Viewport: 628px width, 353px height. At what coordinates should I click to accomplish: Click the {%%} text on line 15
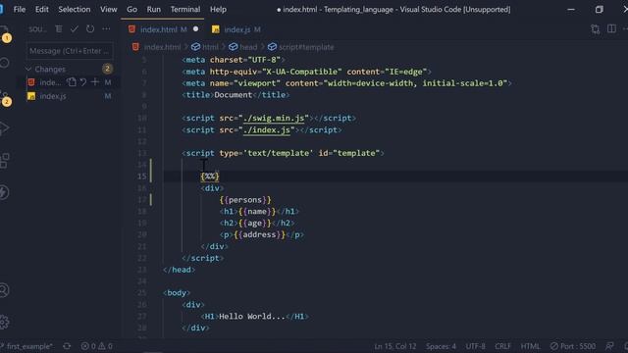pyautogui.click(x=210, y=176)
